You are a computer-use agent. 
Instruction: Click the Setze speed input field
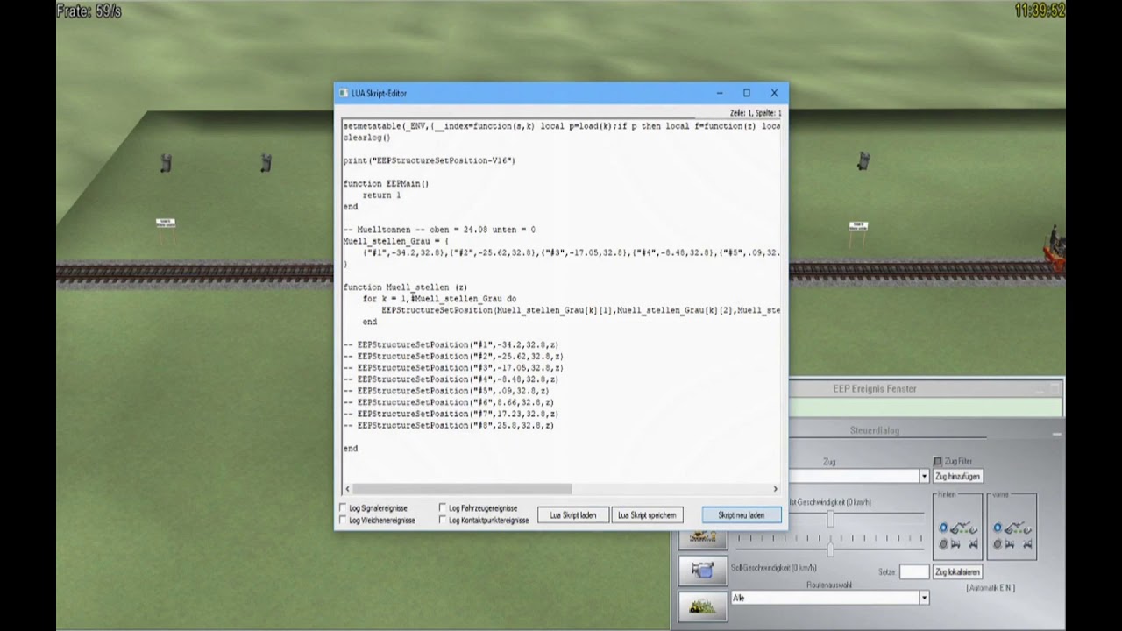click(913, 571)
